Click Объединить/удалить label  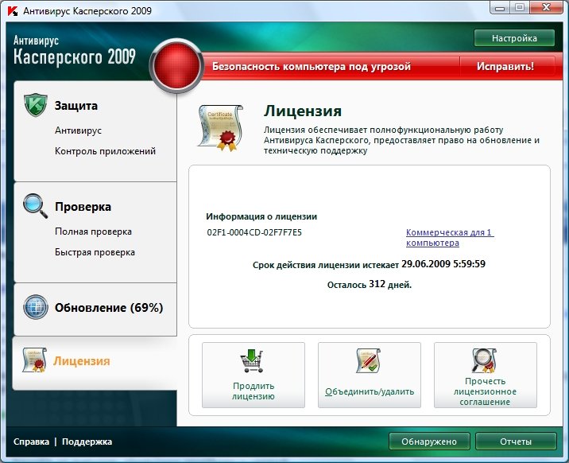370,391
